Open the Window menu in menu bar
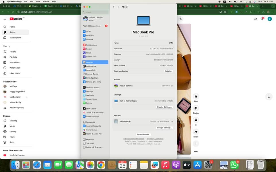 pos(46,2)
